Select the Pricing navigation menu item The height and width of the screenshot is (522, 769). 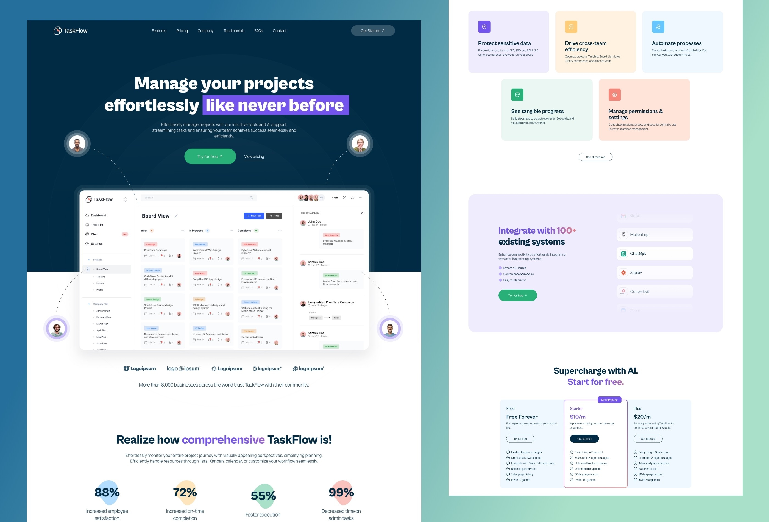click(182, 30)
